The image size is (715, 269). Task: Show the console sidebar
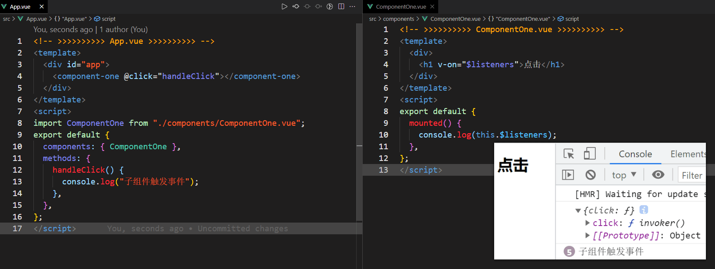click(568, 175)
